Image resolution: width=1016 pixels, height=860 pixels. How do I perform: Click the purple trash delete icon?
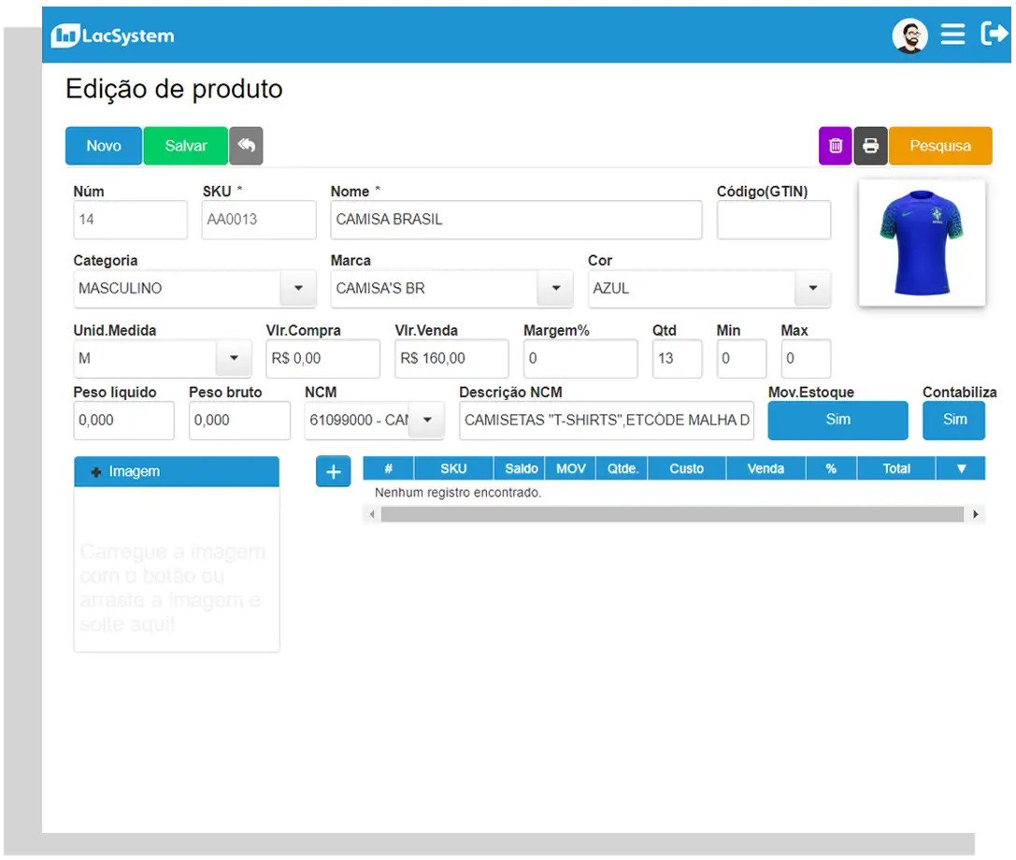point(835,146)
